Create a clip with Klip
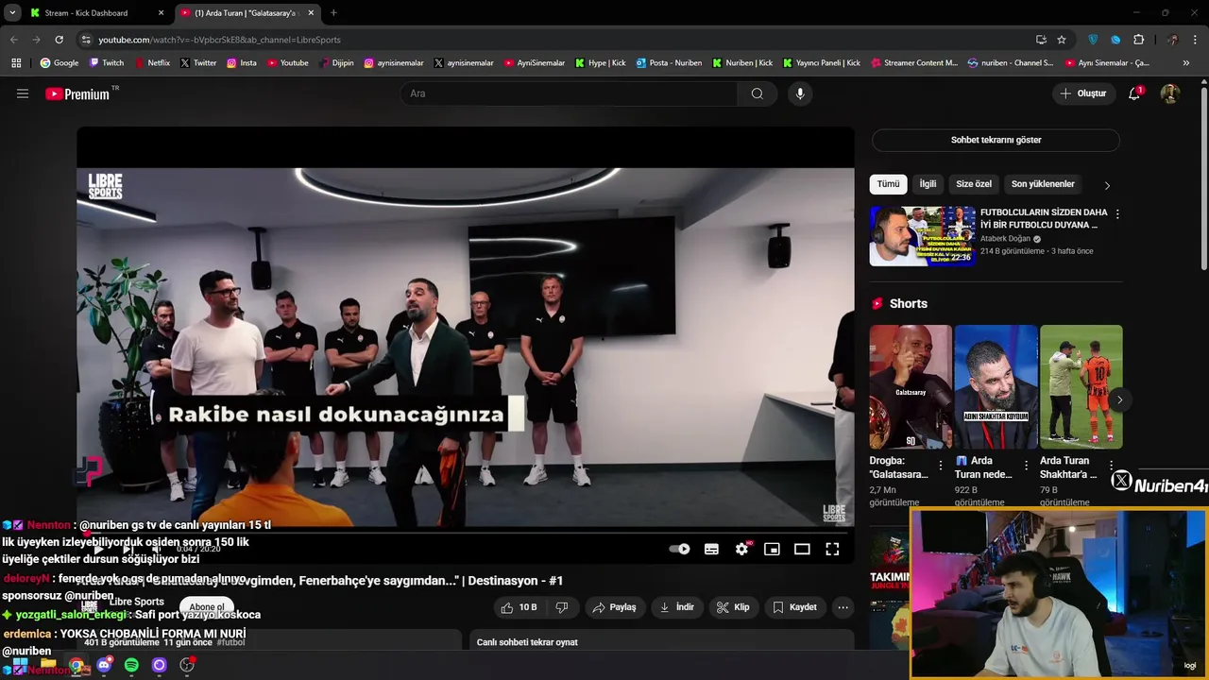Screen dimensions: 1209x680 tap(733, 607)
